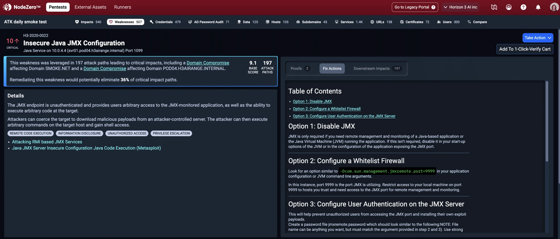Open Runners in top navigation
Viewport: 560px width, 239px height.
click(123, 7)
